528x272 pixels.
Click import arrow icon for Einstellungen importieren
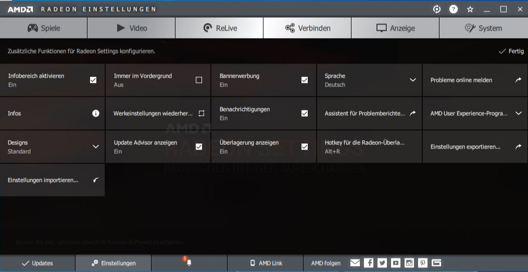(96, 180)
